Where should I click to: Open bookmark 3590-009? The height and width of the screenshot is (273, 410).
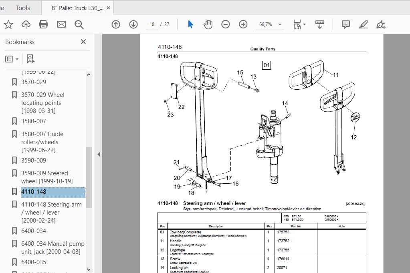34,161
